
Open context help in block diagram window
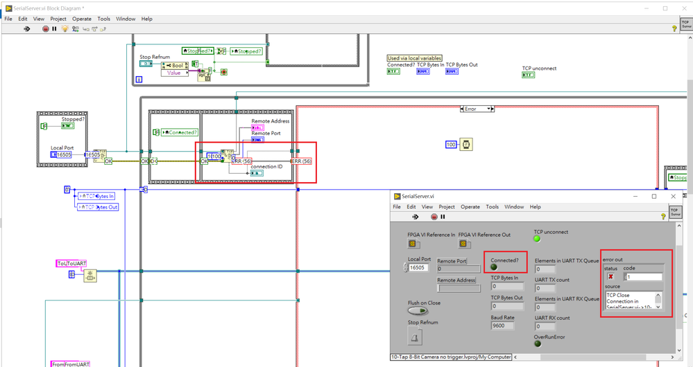pyautogui.click(x=674, y=28)
